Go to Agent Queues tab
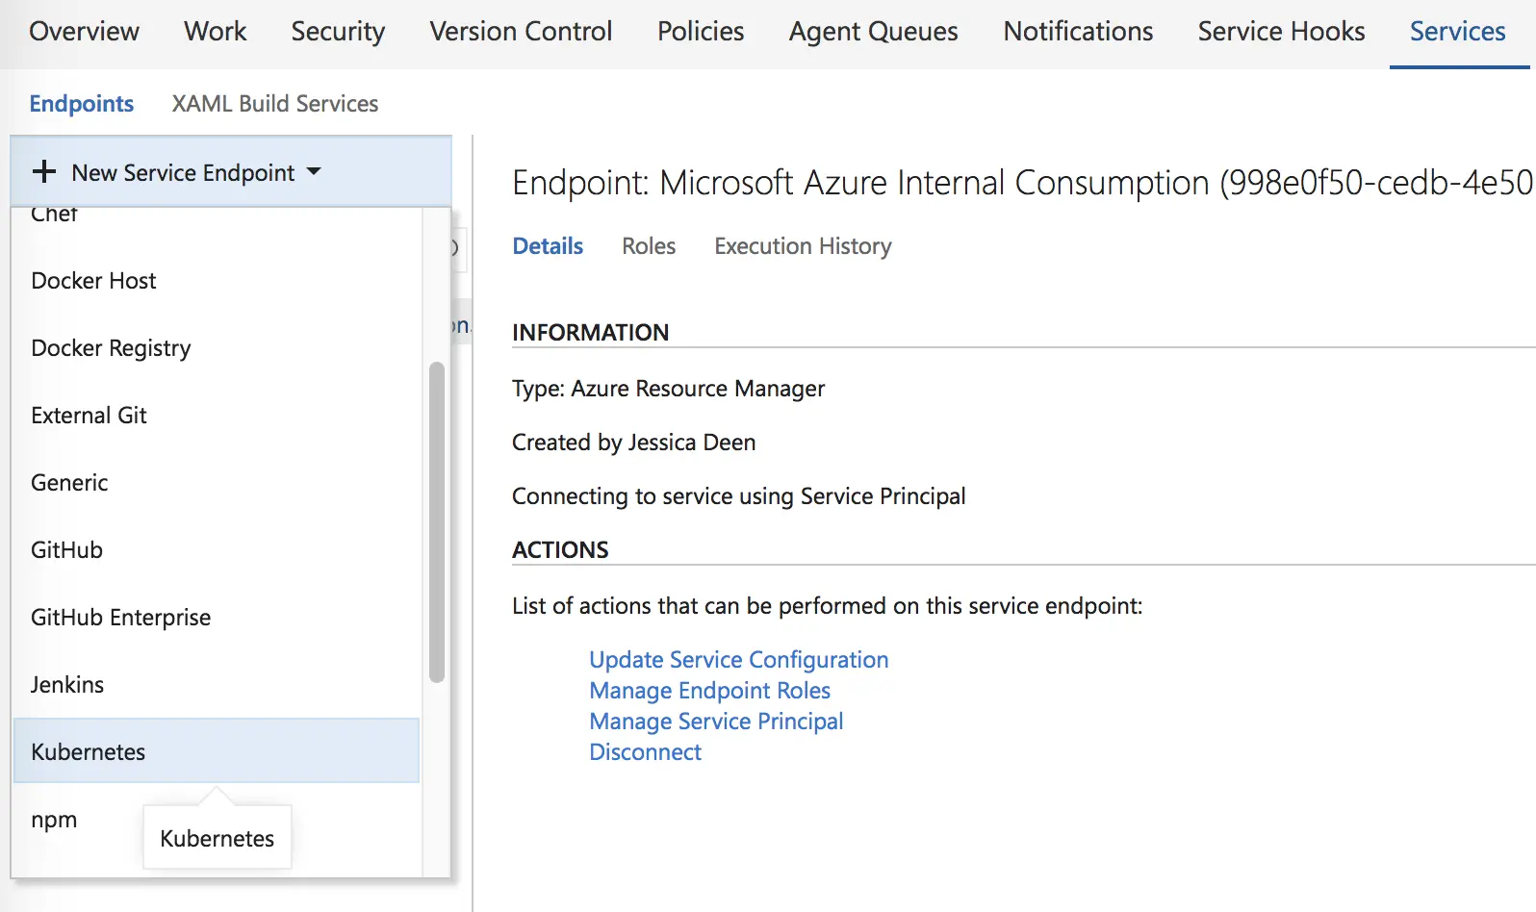The width and height of the screenshot is (1536, 912). click(874, 32)
